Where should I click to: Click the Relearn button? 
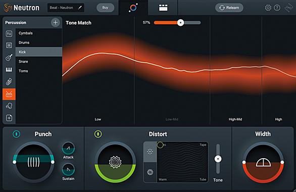[229, 8]
